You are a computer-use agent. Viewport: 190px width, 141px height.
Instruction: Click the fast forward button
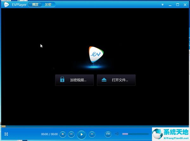pyautogui.click(x=92, y=134)
